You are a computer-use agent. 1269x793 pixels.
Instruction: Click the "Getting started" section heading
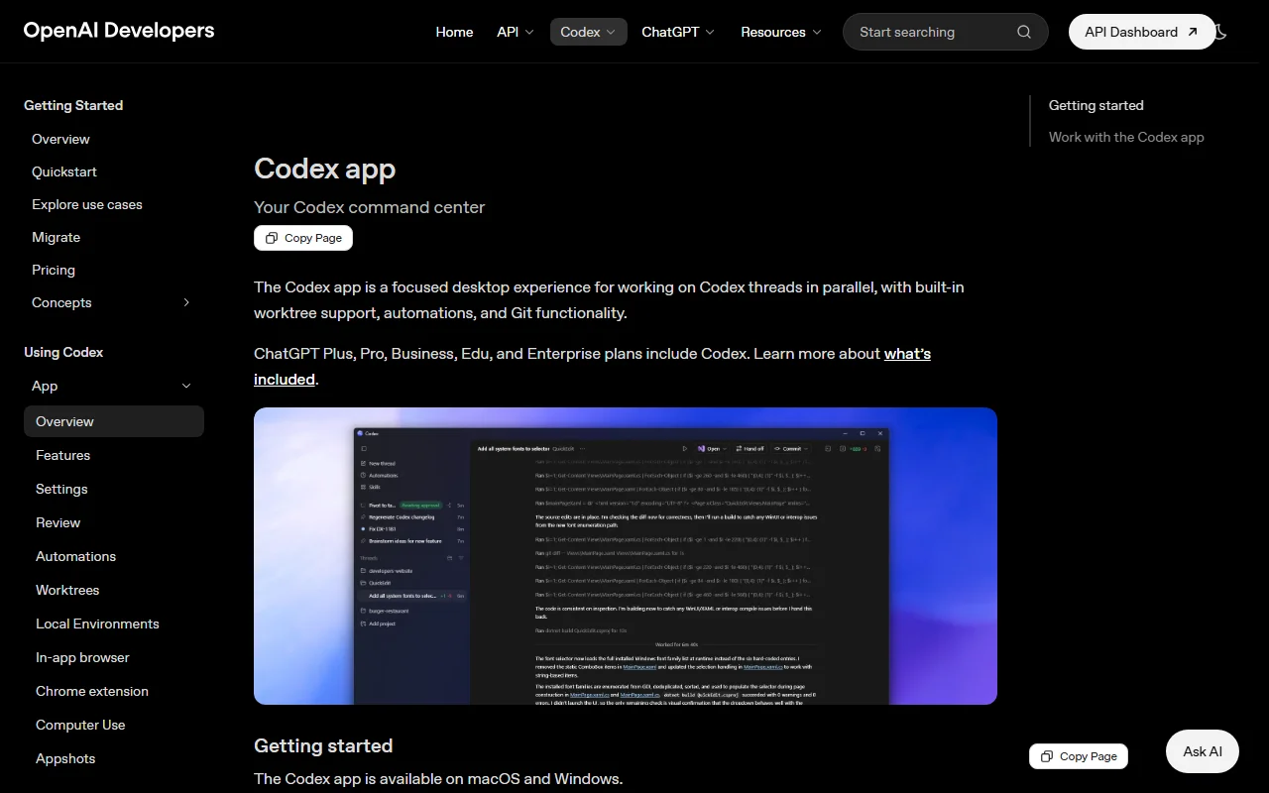[x=323, y=745]
